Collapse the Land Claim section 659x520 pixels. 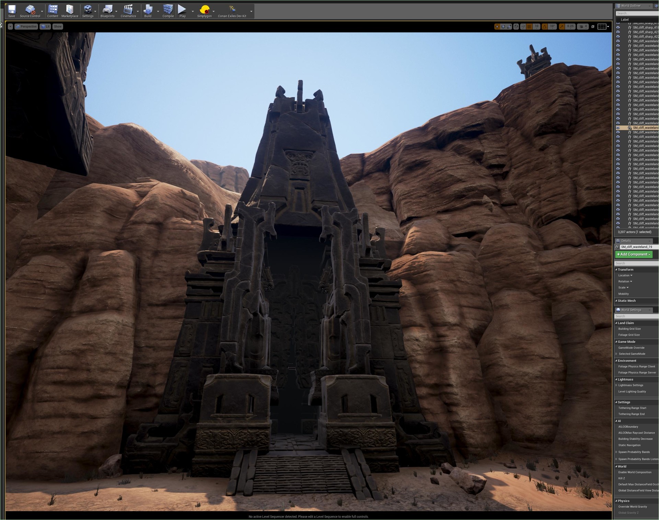(x=616, y=323)
